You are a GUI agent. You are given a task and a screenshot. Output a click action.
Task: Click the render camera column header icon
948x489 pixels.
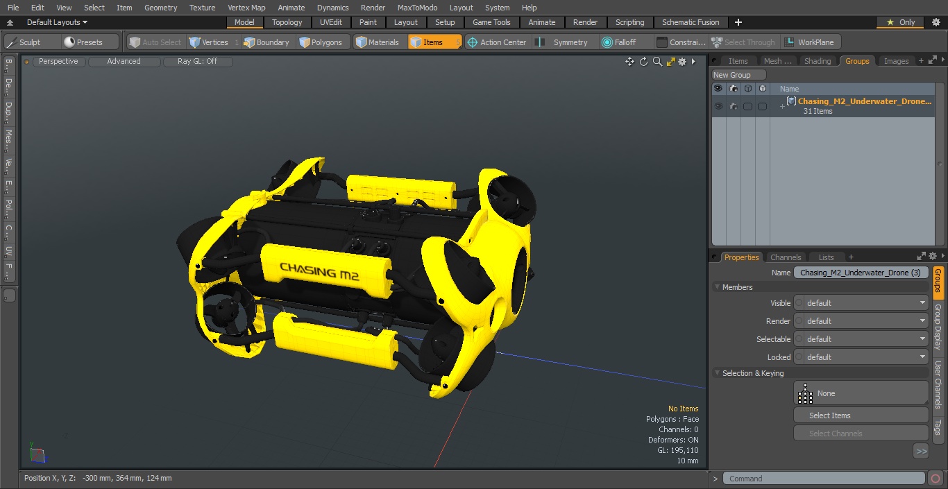click(x=733, y=89)
